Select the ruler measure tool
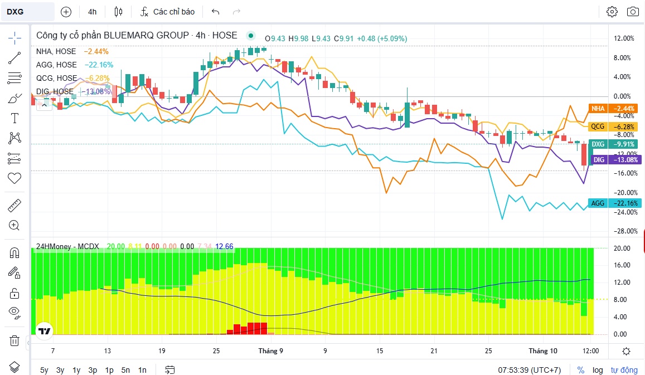645x375 pixels. (14, 205)
